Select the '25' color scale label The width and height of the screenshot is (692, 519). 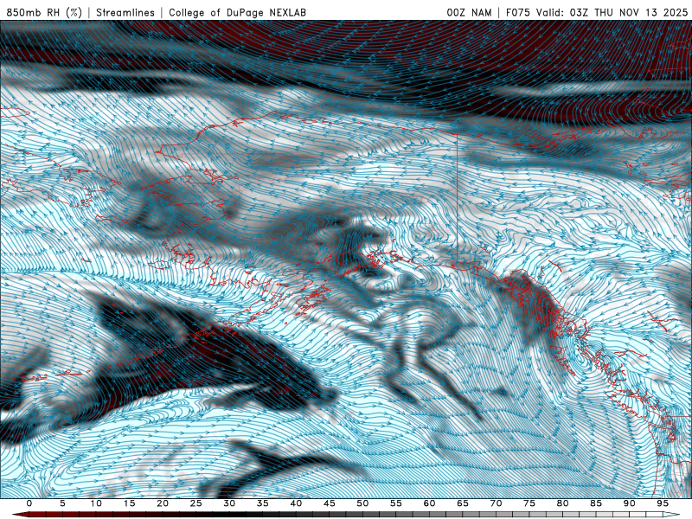pos(196,503)
